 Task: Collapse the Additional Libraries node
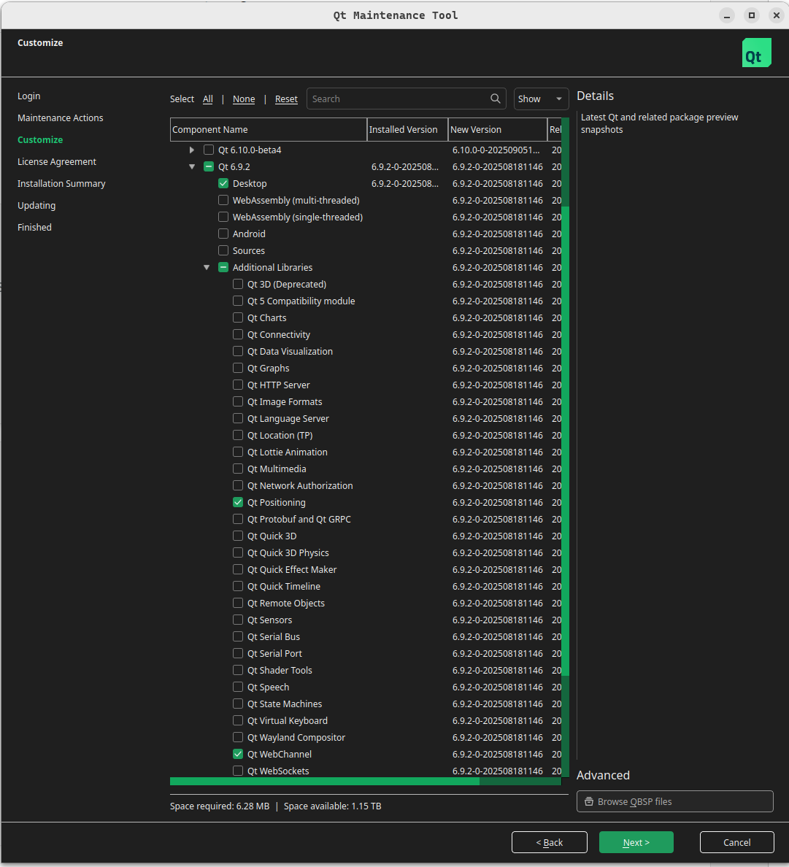[207, 267]
